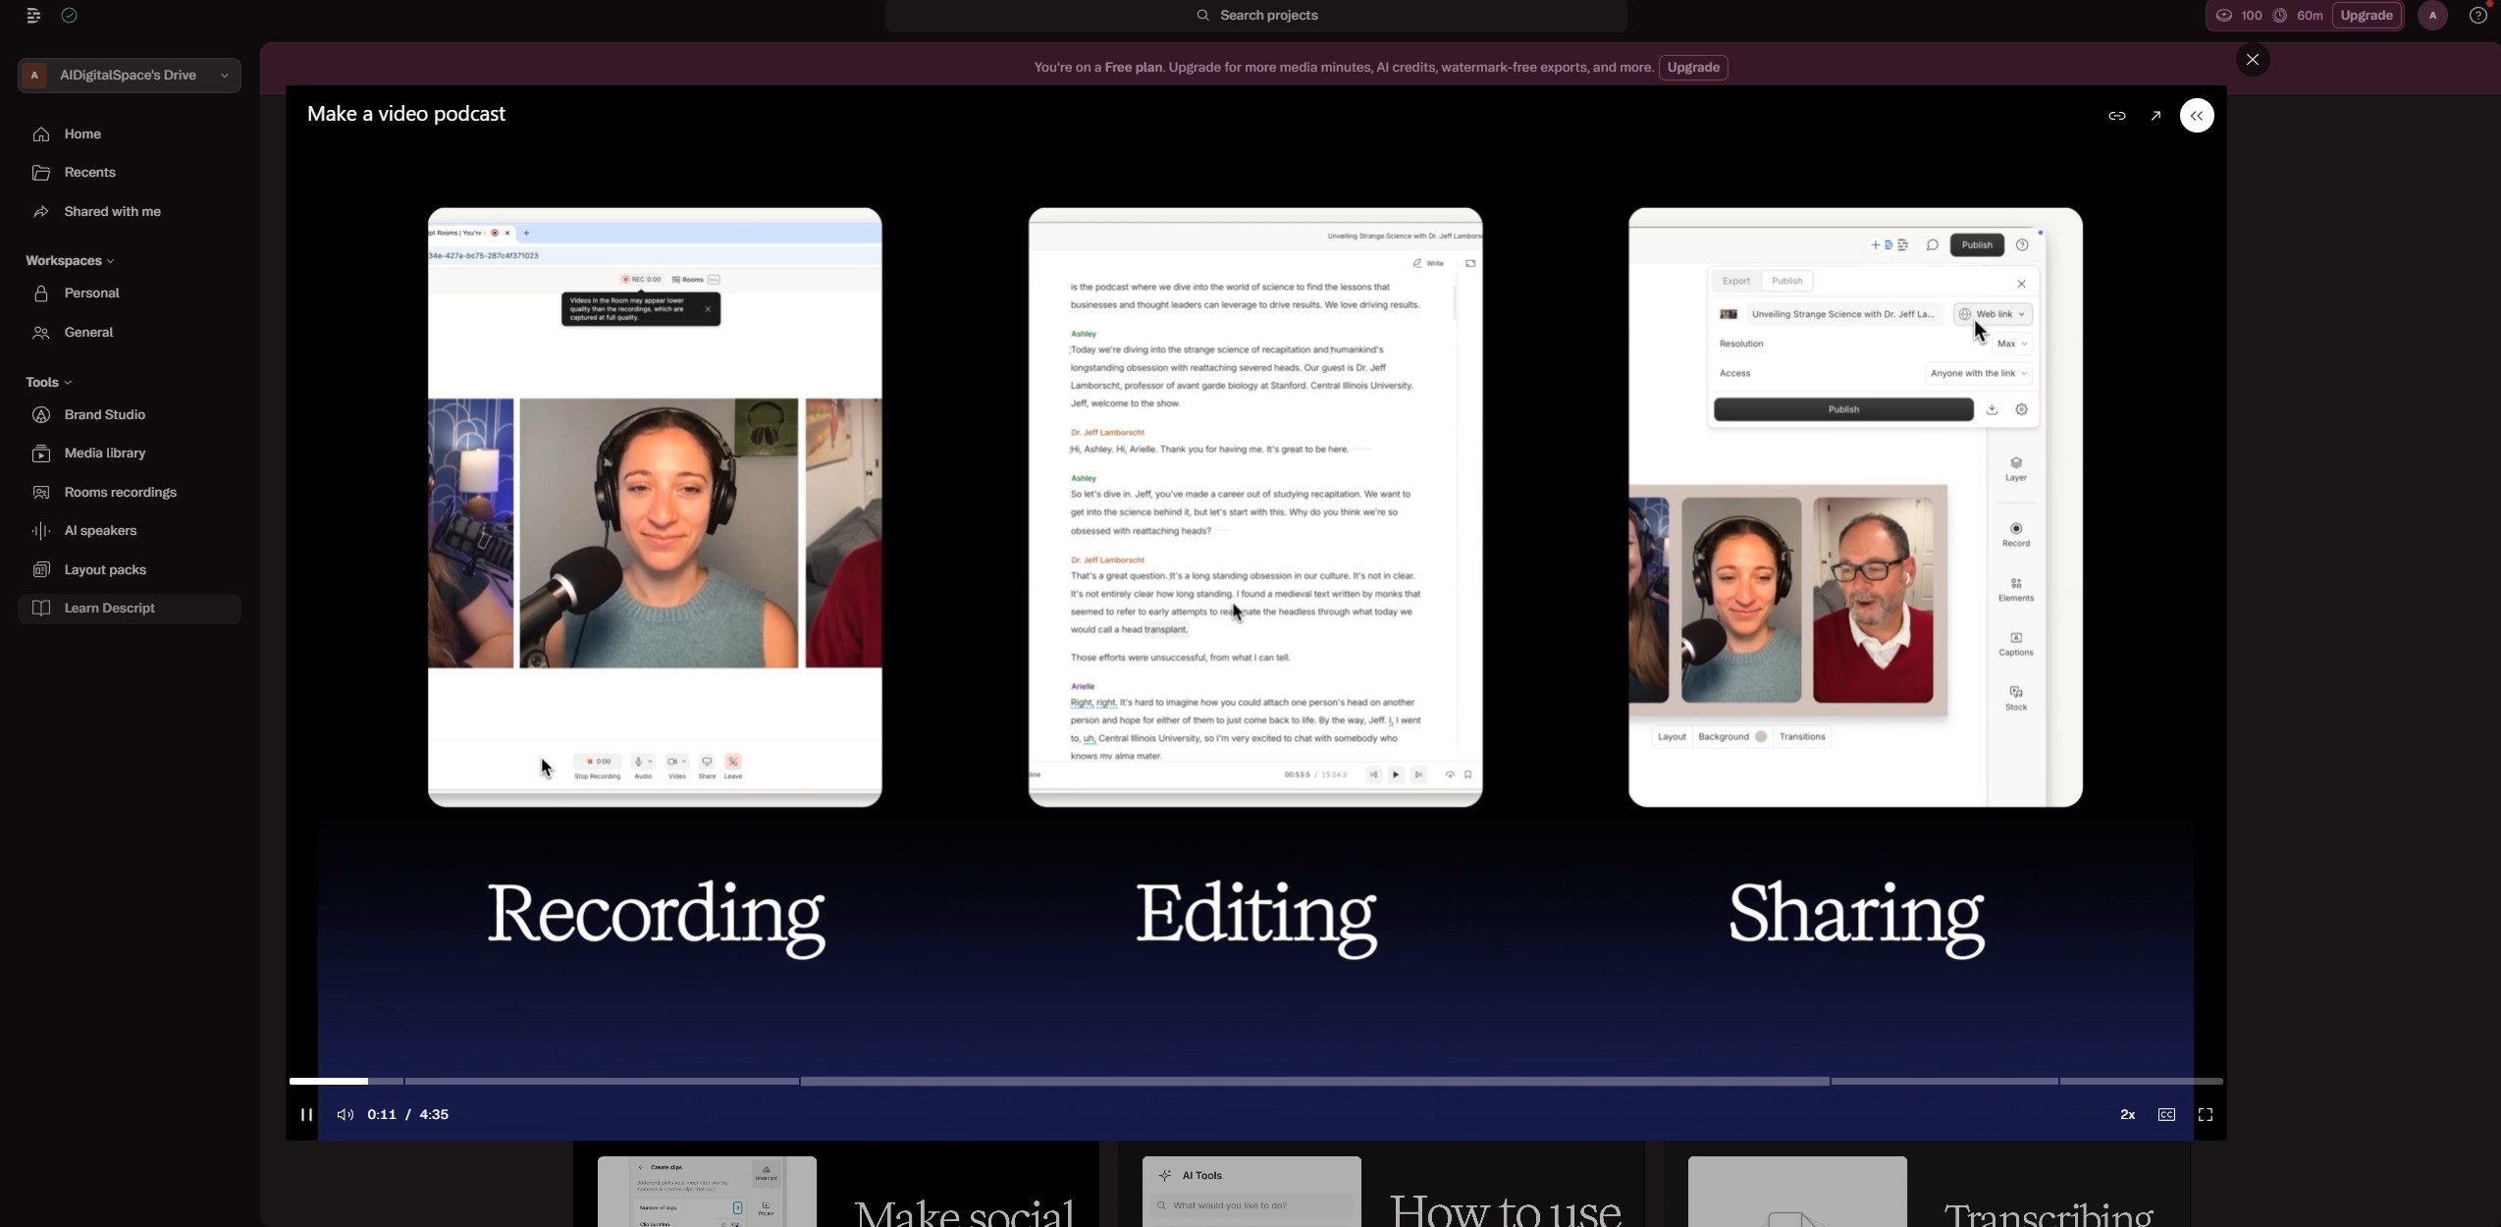The height and width of the screenshot is (1227, 2501).
Task: Toggle closed captions
Action: click(2166, 1115)
